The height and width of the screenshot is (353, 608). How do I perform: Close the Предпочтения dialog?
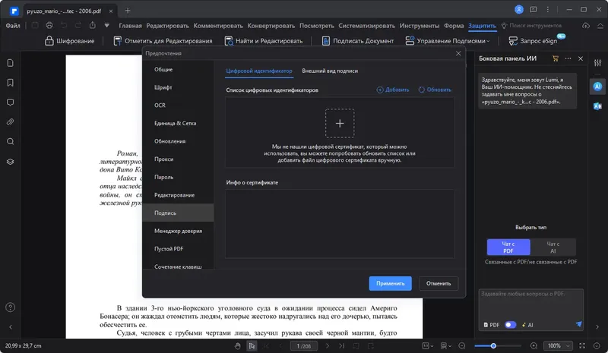click(x=458, y=53)
